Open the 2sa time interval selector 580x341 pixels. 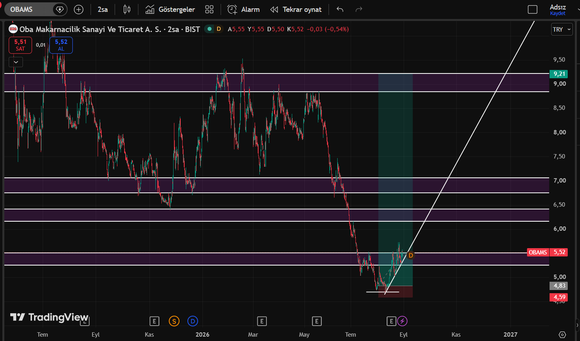pos(102,9)
